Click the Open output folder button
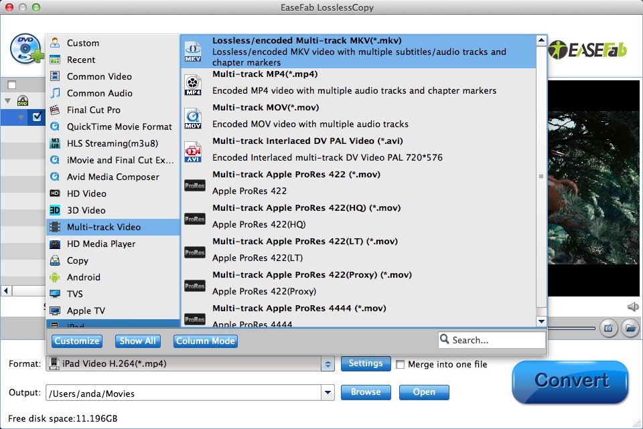 (x=424, y=392)
